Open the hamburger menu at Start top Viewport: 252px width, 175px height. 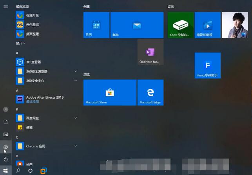click(5, 7)
